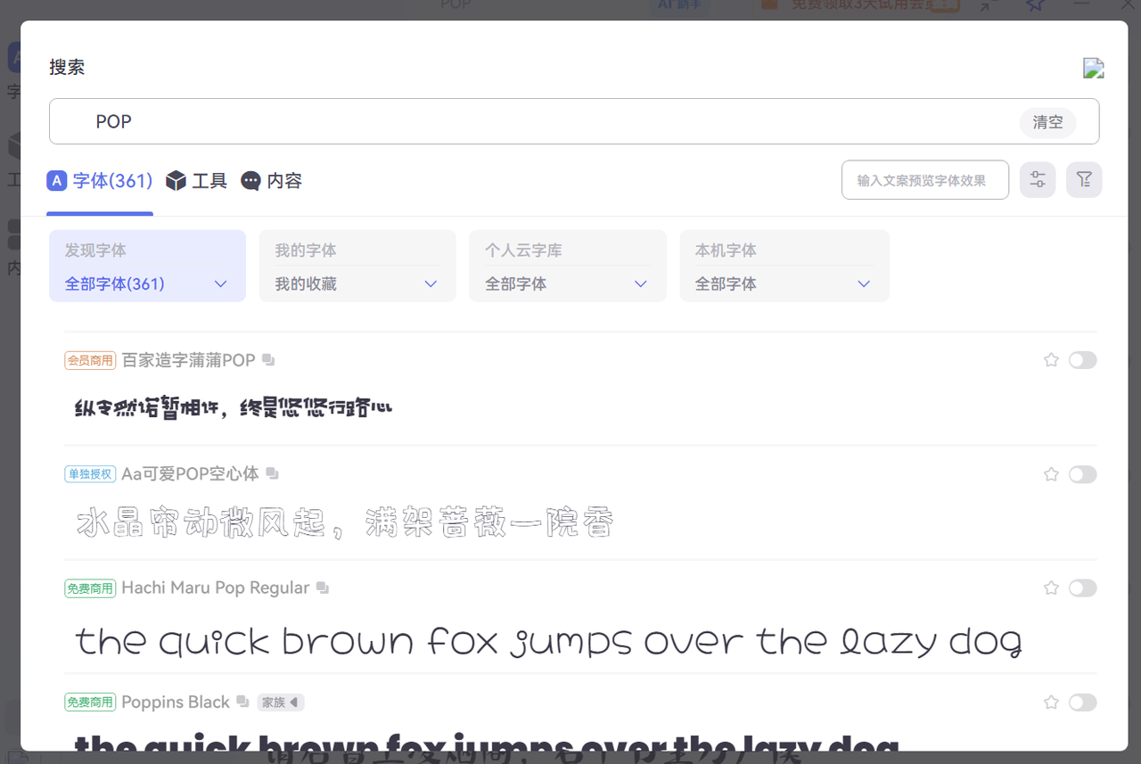The image size is (1141, 764).
Task: Click copy icon beside Hachi Maru Pop Regular
Action: click(323, 588)
